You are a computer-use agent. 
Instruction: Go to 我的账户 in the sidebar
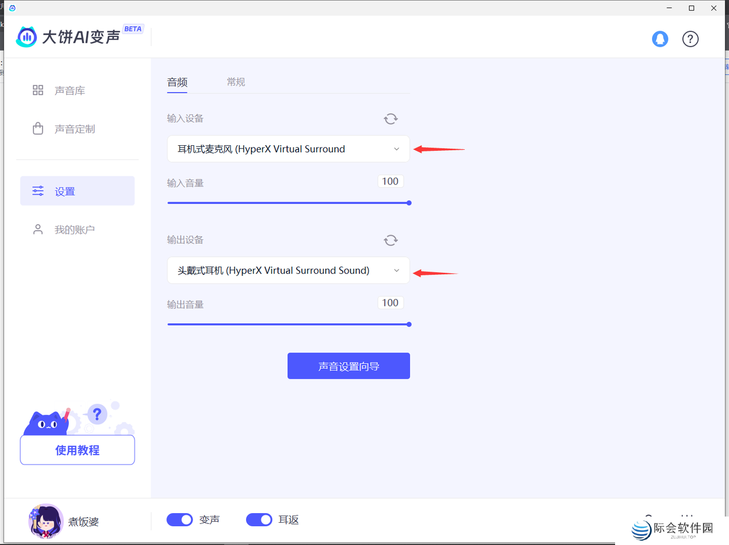[x=74, y=230]
